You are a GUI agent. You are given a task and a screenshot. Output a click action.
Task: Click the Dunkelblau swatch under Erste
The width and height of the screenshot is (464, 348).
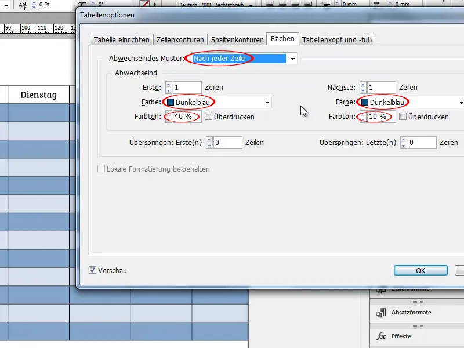click(171, 102)
